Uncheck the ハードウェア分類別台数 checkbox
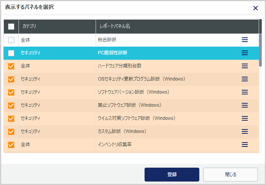The image size is (266, 185). (11, 66)
